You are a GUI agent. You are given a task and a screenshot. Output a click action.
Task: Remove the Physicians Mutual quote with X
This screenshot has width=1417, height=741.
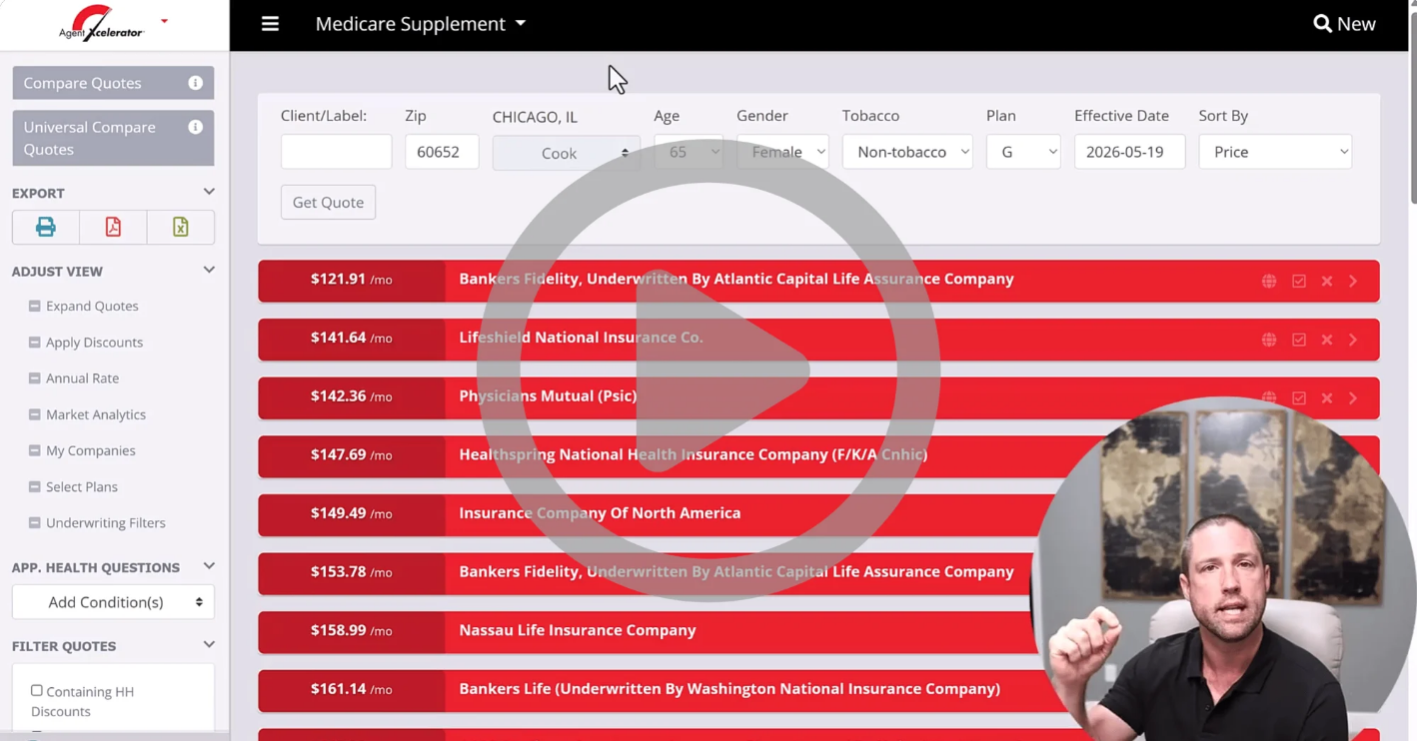pyautogui.click(x=1327, y=397)
